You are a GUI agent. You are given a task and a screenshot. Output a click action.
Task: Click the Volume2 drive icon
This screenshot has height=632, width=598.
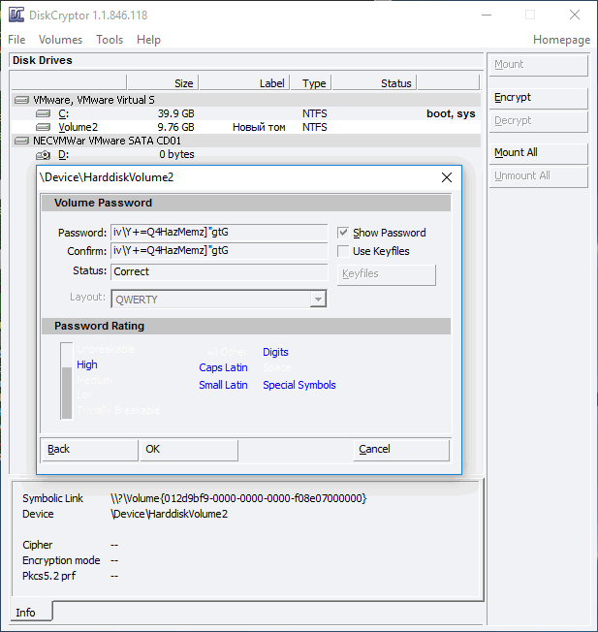point(43,127)
